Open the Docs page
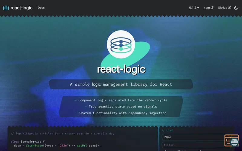This screenshot has width=242, height=151. 41,8
